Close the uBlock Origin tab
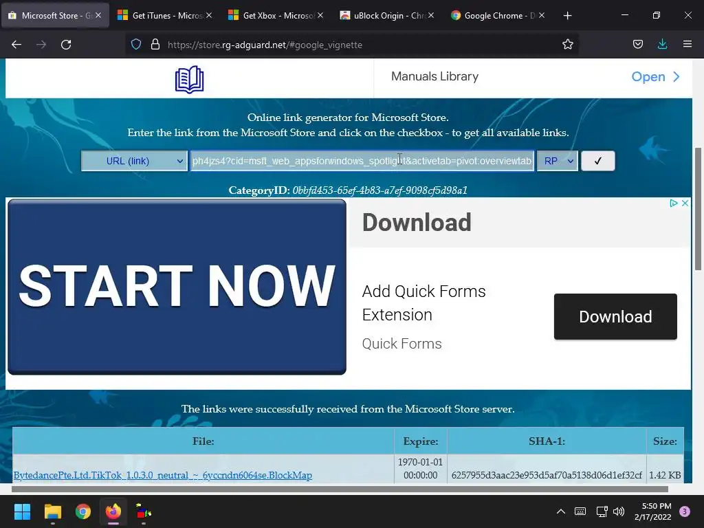Screen dimensions: 704x528 (x=430, y=15)
